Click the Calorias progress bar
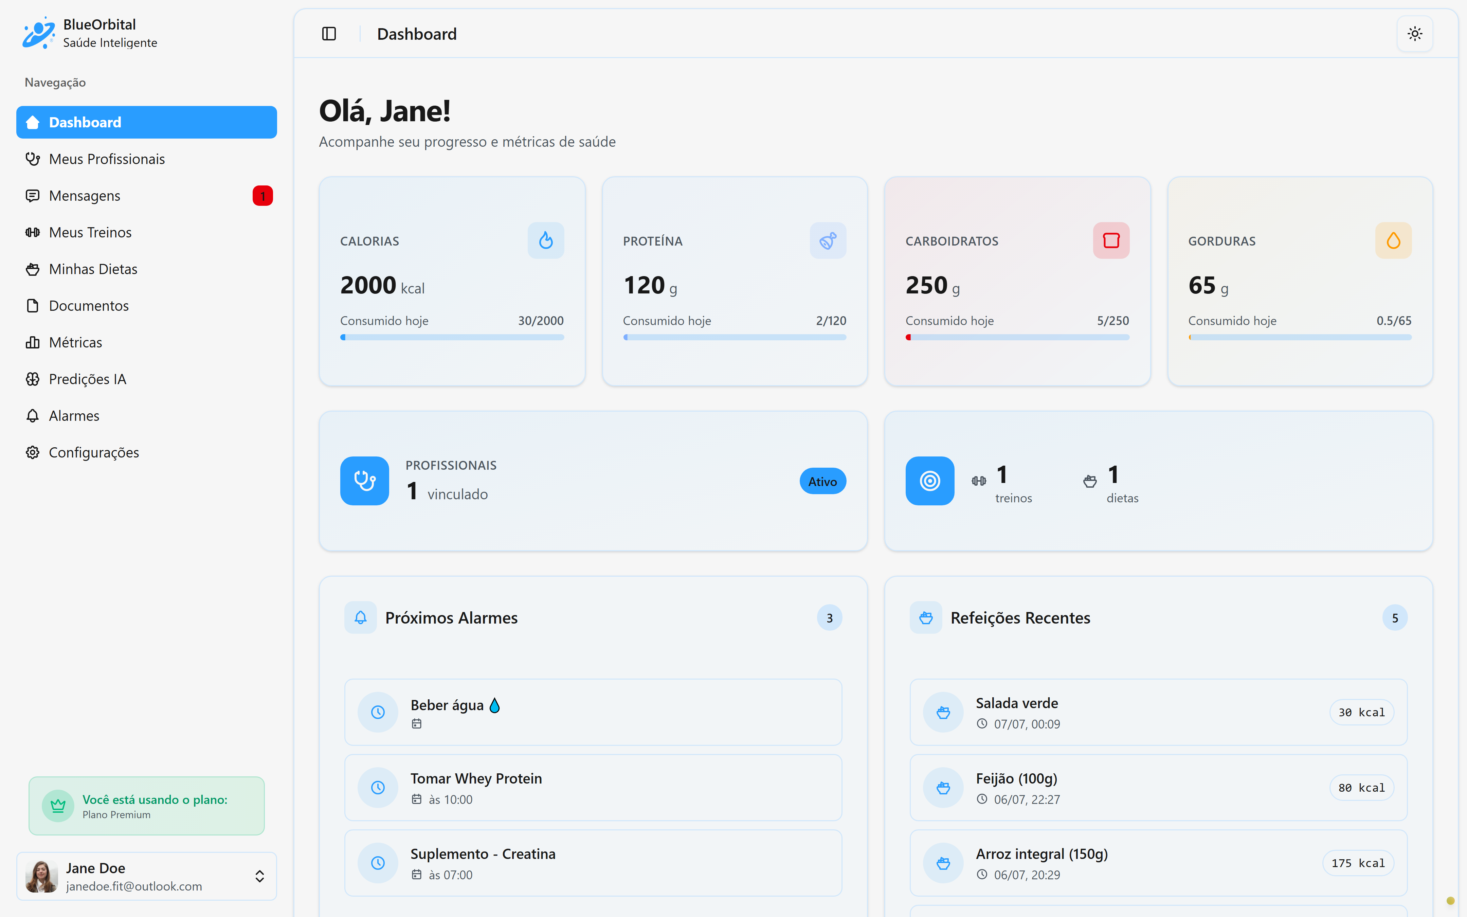This screenshot has height=917, width=1467. (x=452, y=337)
